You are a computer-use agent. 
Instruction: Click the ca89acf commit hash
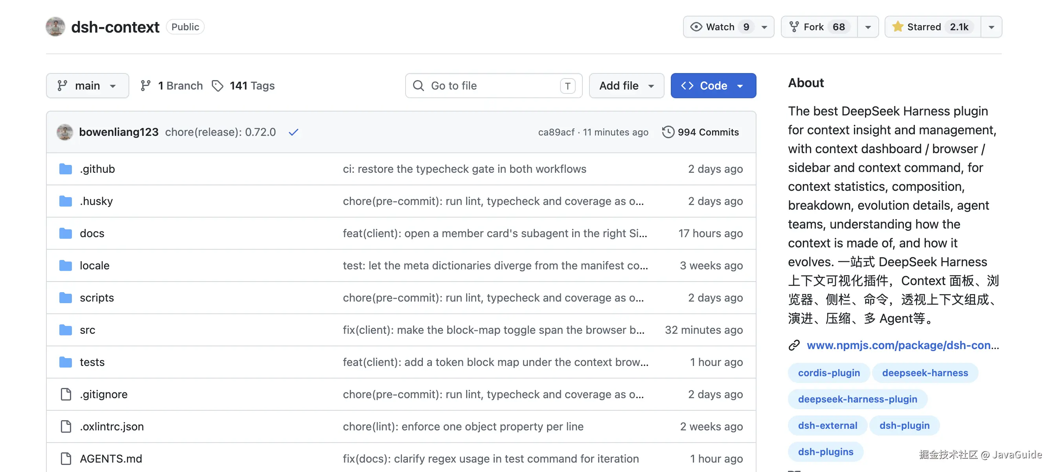pyautogui.click(x=556, y=132)
